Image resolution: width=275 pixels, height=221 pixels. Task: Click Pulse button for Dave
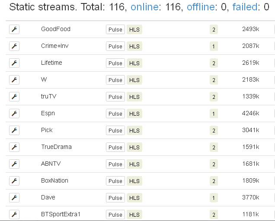pyautogui.click(x=115, y=197)
